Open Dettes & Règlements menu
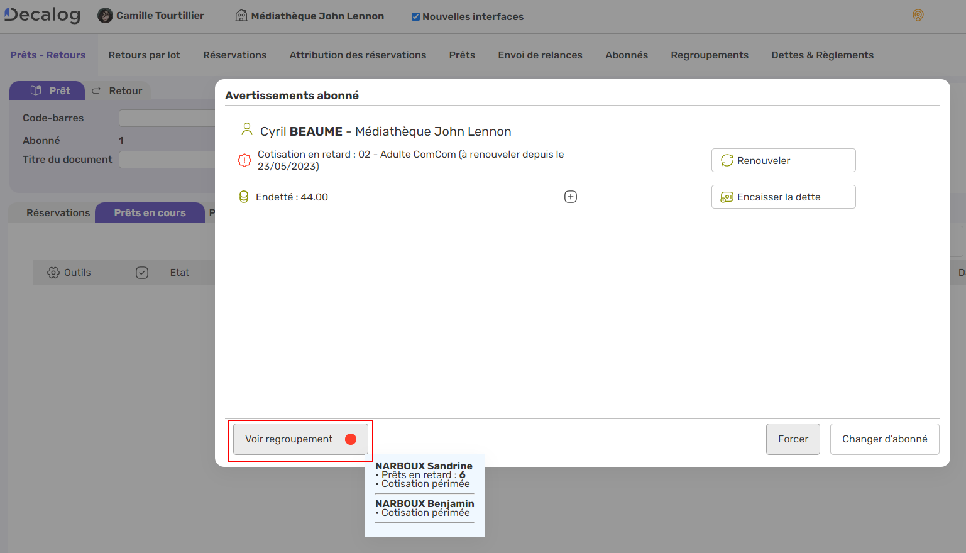966x553 pixels. [822, 55]
